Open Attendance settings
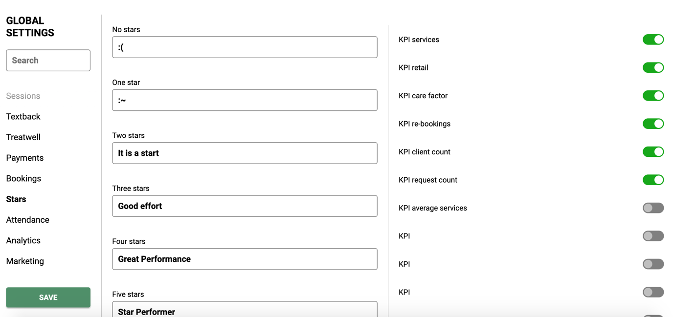Image resolution: width=673 pixels, height=317 pixels. [x=27, y=220]
